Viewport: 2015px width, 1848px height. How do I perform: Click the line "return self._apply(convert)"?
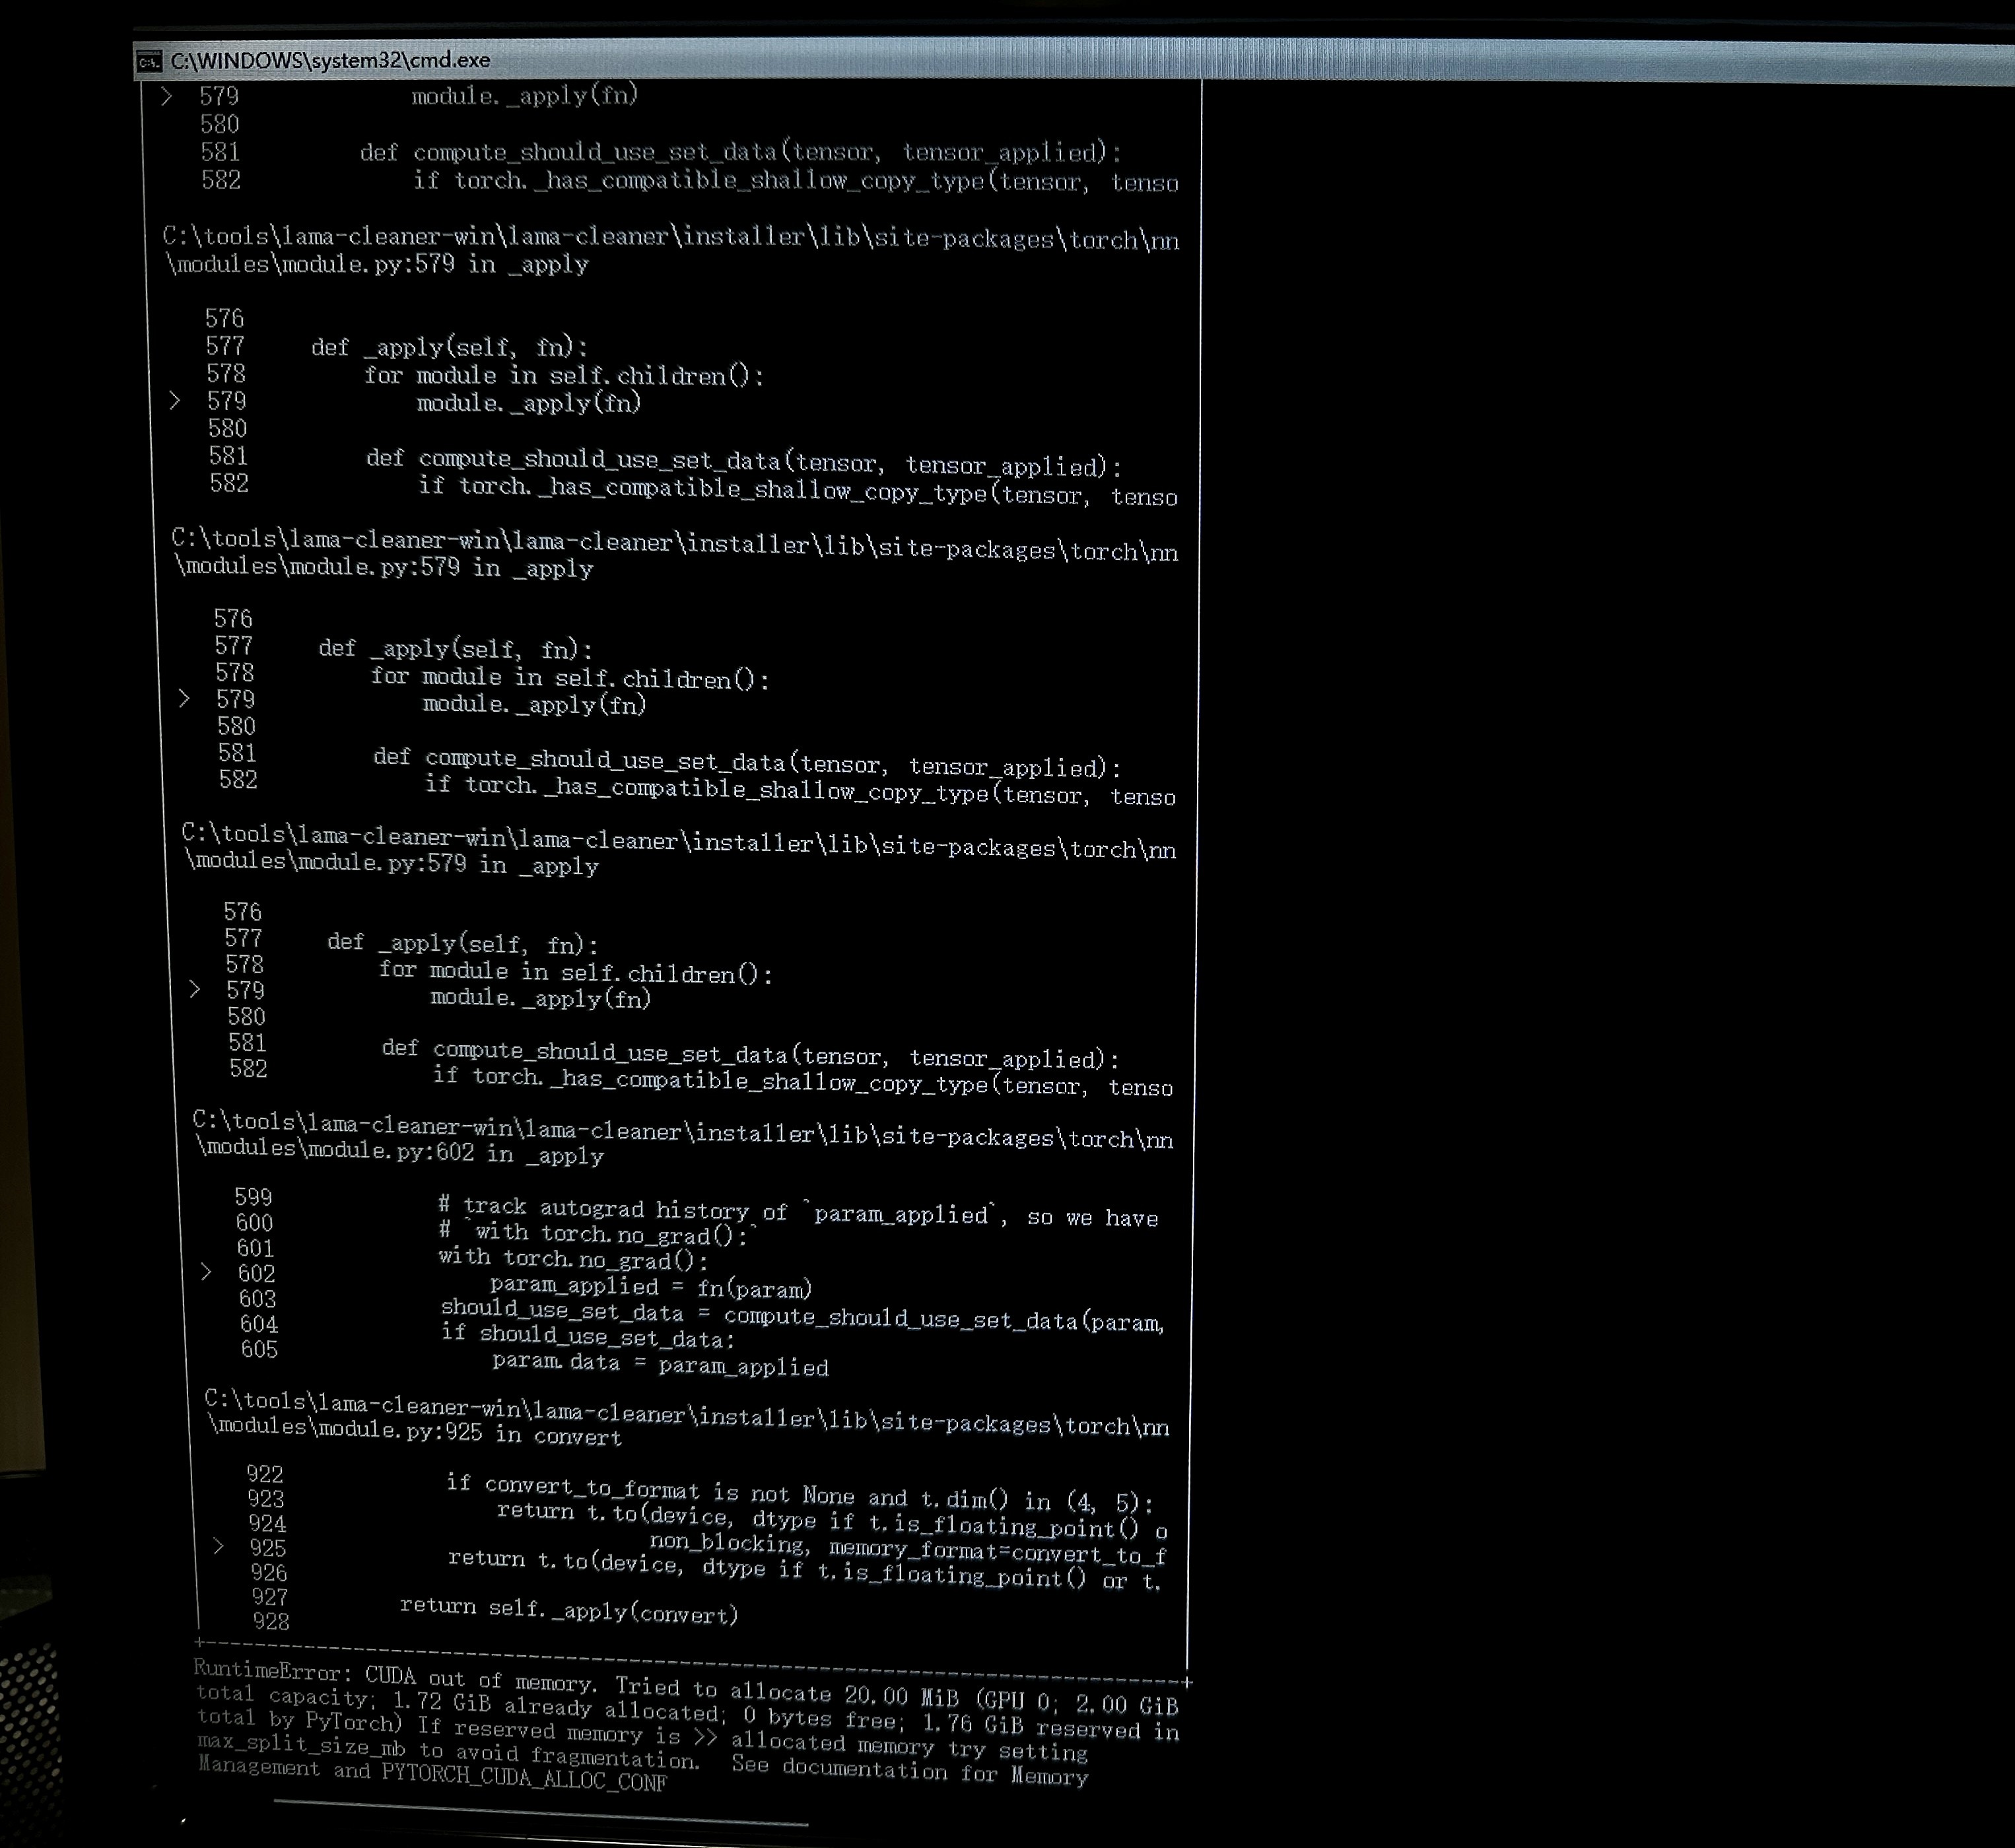pyautogui.click(x=568, y=1610)
